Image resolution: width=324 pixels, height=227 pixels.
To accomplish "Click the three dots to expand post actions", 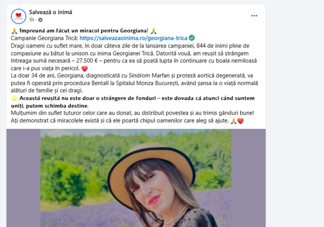I will [x=253, y=16].
